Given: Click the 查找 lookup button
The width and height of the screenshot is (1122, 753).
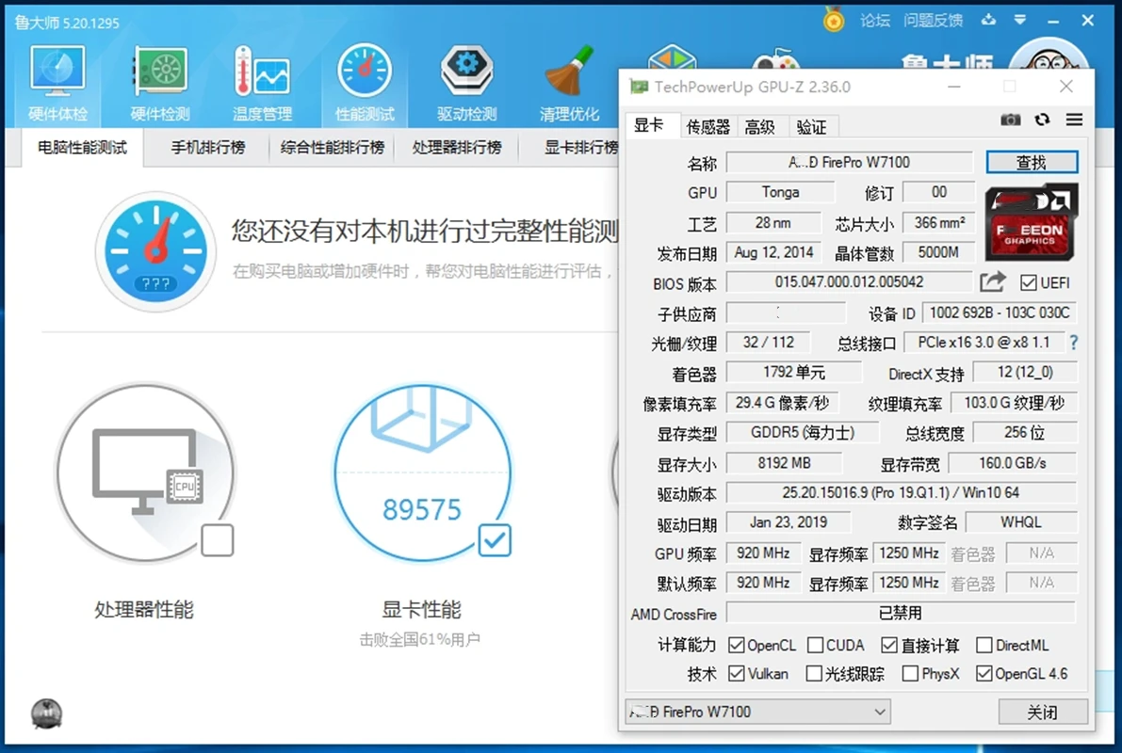Looking at the screenshot, I should (1032, 162).
